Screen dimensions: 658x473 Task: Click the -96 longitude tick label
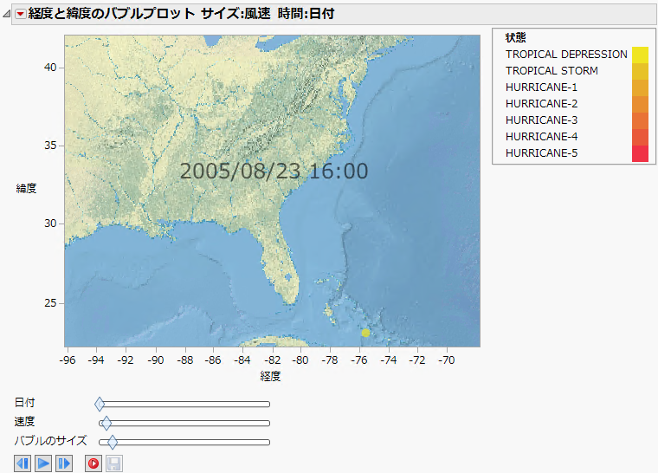click(68, 360)
